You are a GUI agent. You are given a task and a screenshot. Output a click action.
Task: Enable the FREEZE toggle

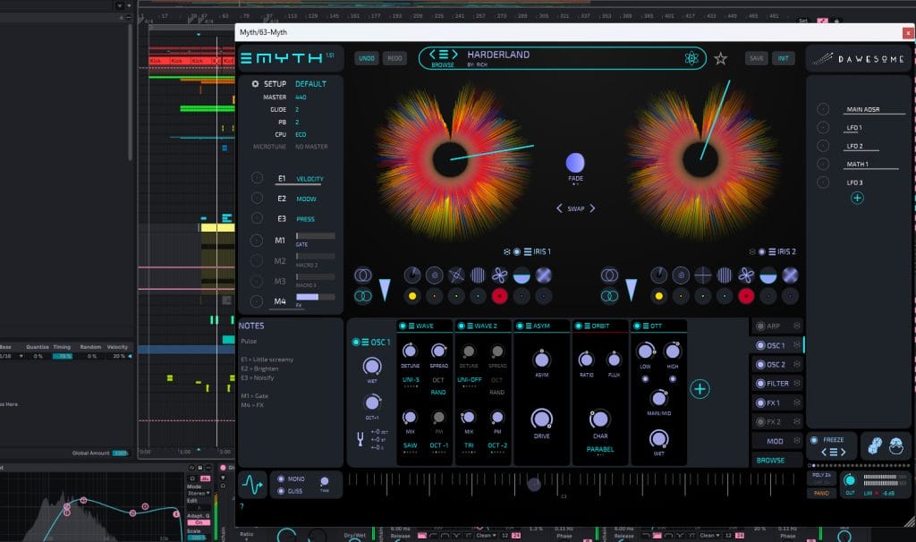point(814,440)
